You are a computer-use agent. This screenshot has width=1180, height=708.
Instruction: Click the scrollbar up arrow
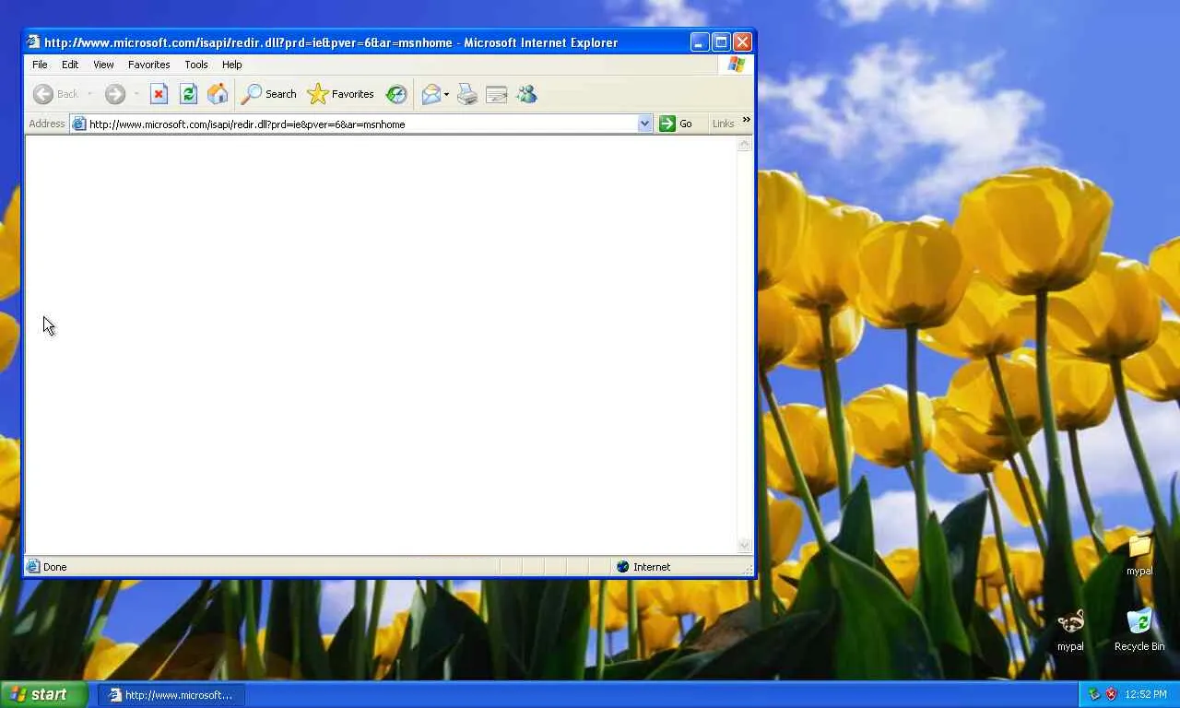(745, 145)
